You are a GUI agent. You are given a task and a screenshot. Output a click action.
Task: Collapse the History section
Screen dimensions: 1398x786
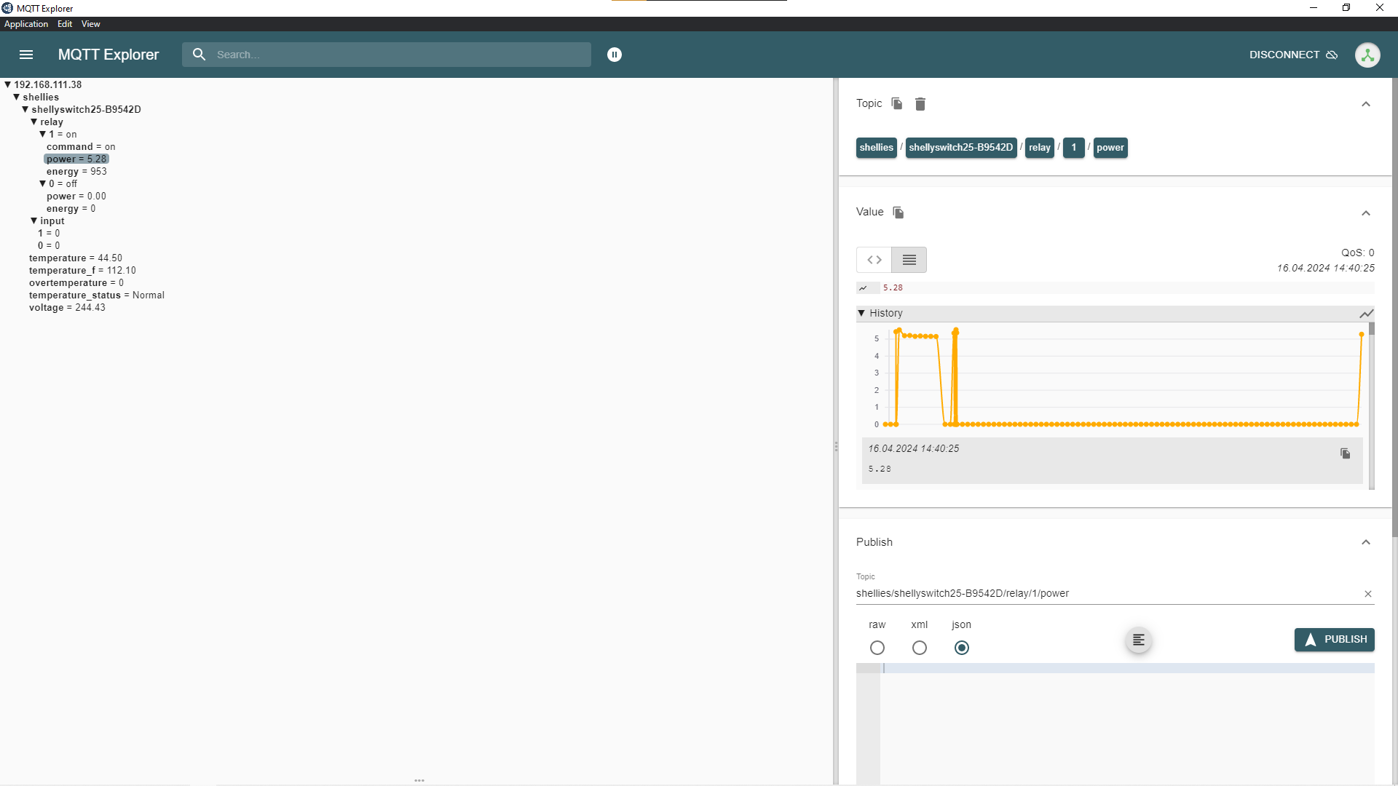[861, 314]
